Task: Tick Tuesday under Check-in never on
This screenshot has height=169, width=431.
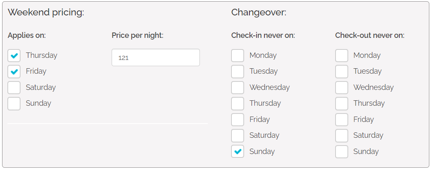Action: 238,72
